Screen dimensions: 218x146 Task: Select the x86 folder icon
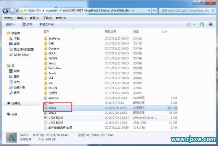46,83
